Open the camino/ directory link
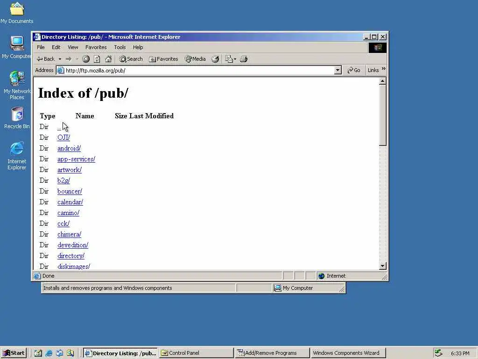The width and height of the screenshot is (478, 359). pyautogui.click(x=68, y=213)
